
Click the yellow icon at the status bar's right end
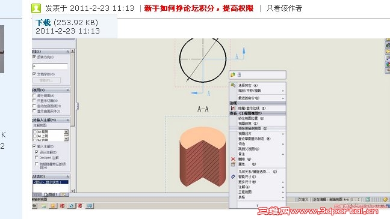385,199
